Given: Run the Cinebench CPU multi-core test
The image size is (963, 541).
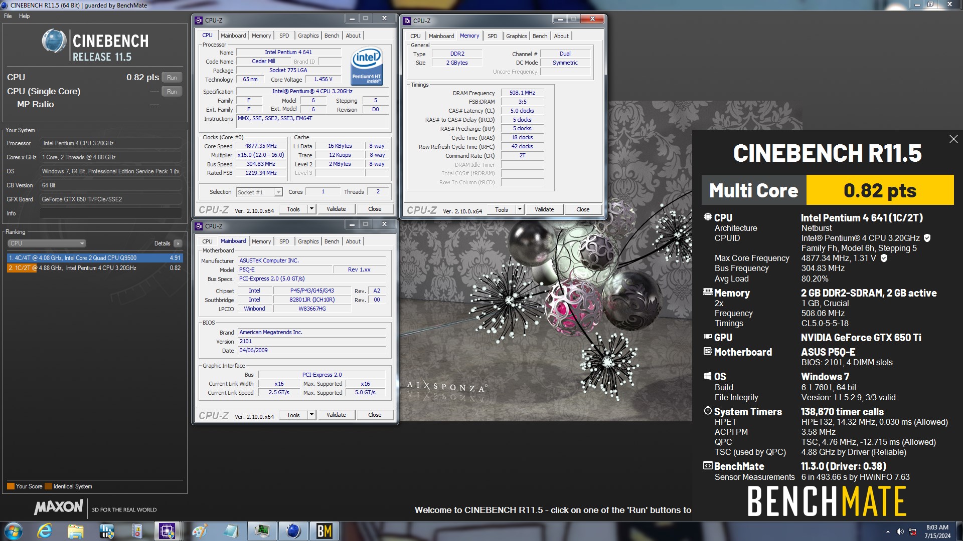Looking at the screenshot, I should point(172,78).
